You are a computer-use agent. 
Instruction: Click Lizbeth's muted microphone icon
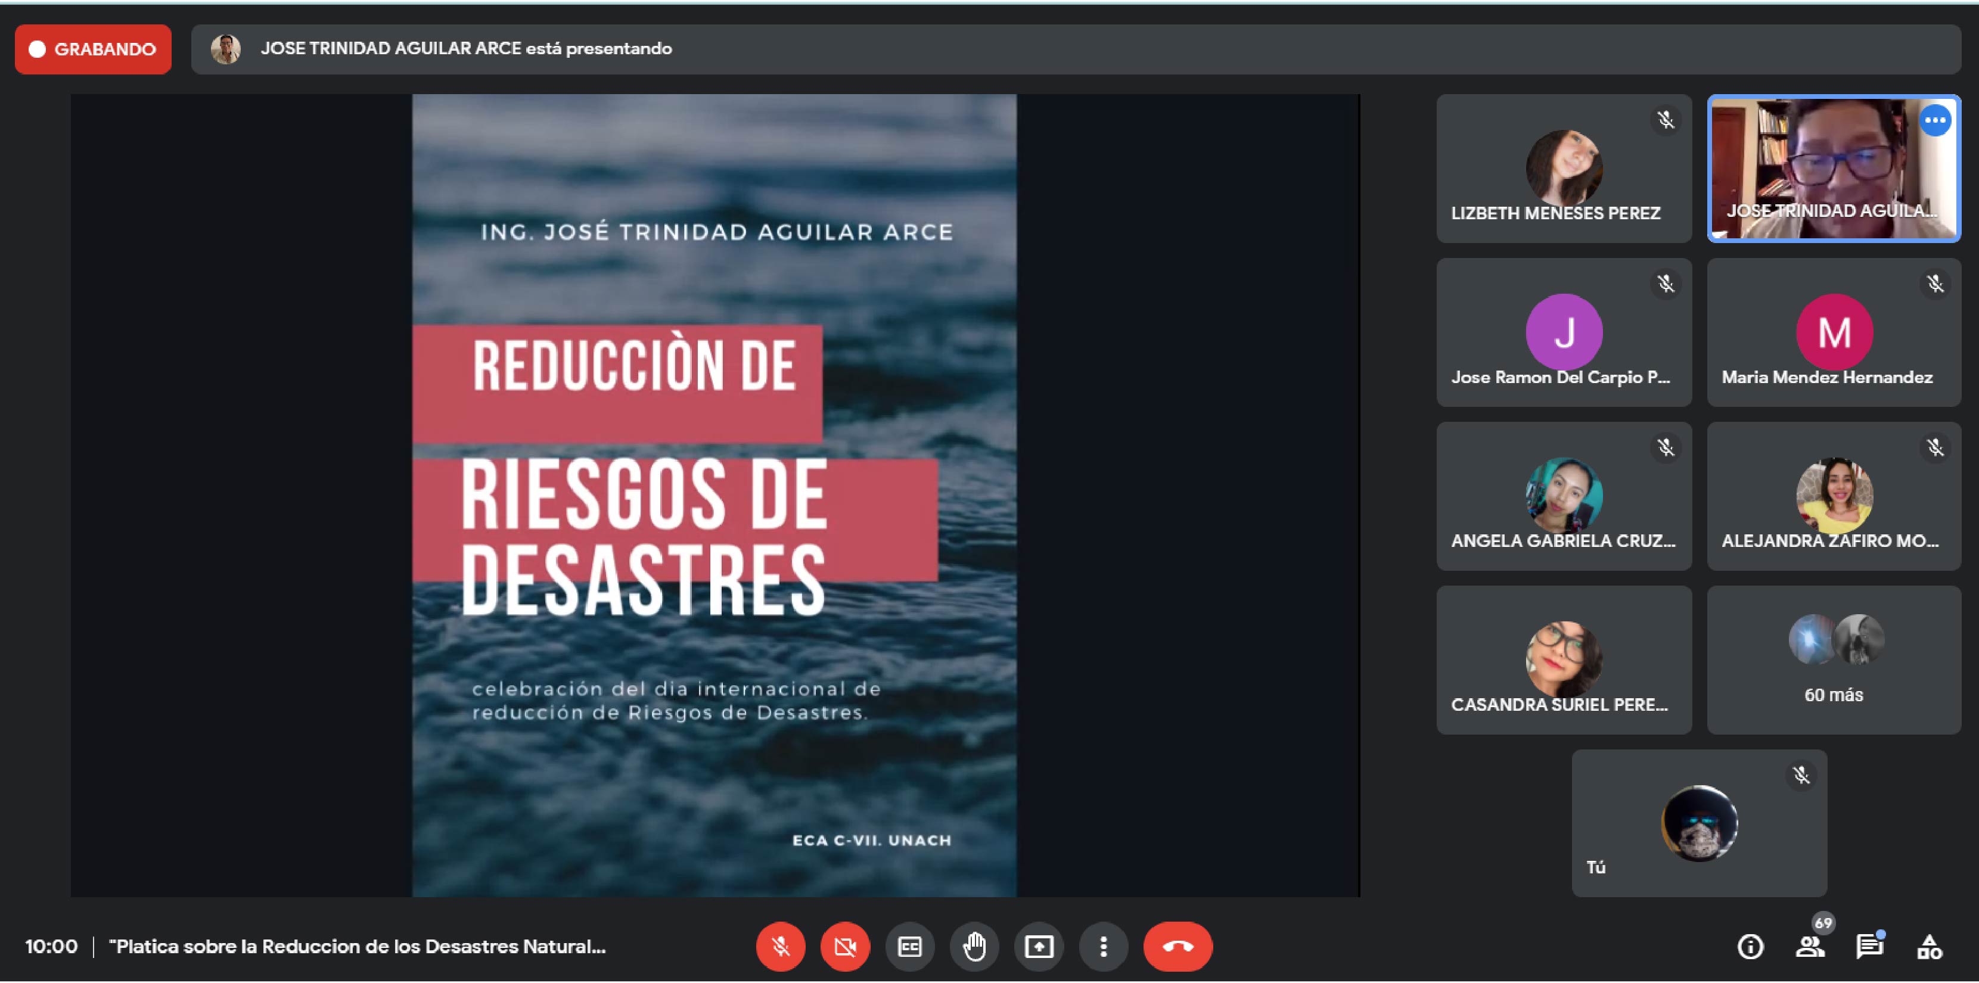(1665, 120)
